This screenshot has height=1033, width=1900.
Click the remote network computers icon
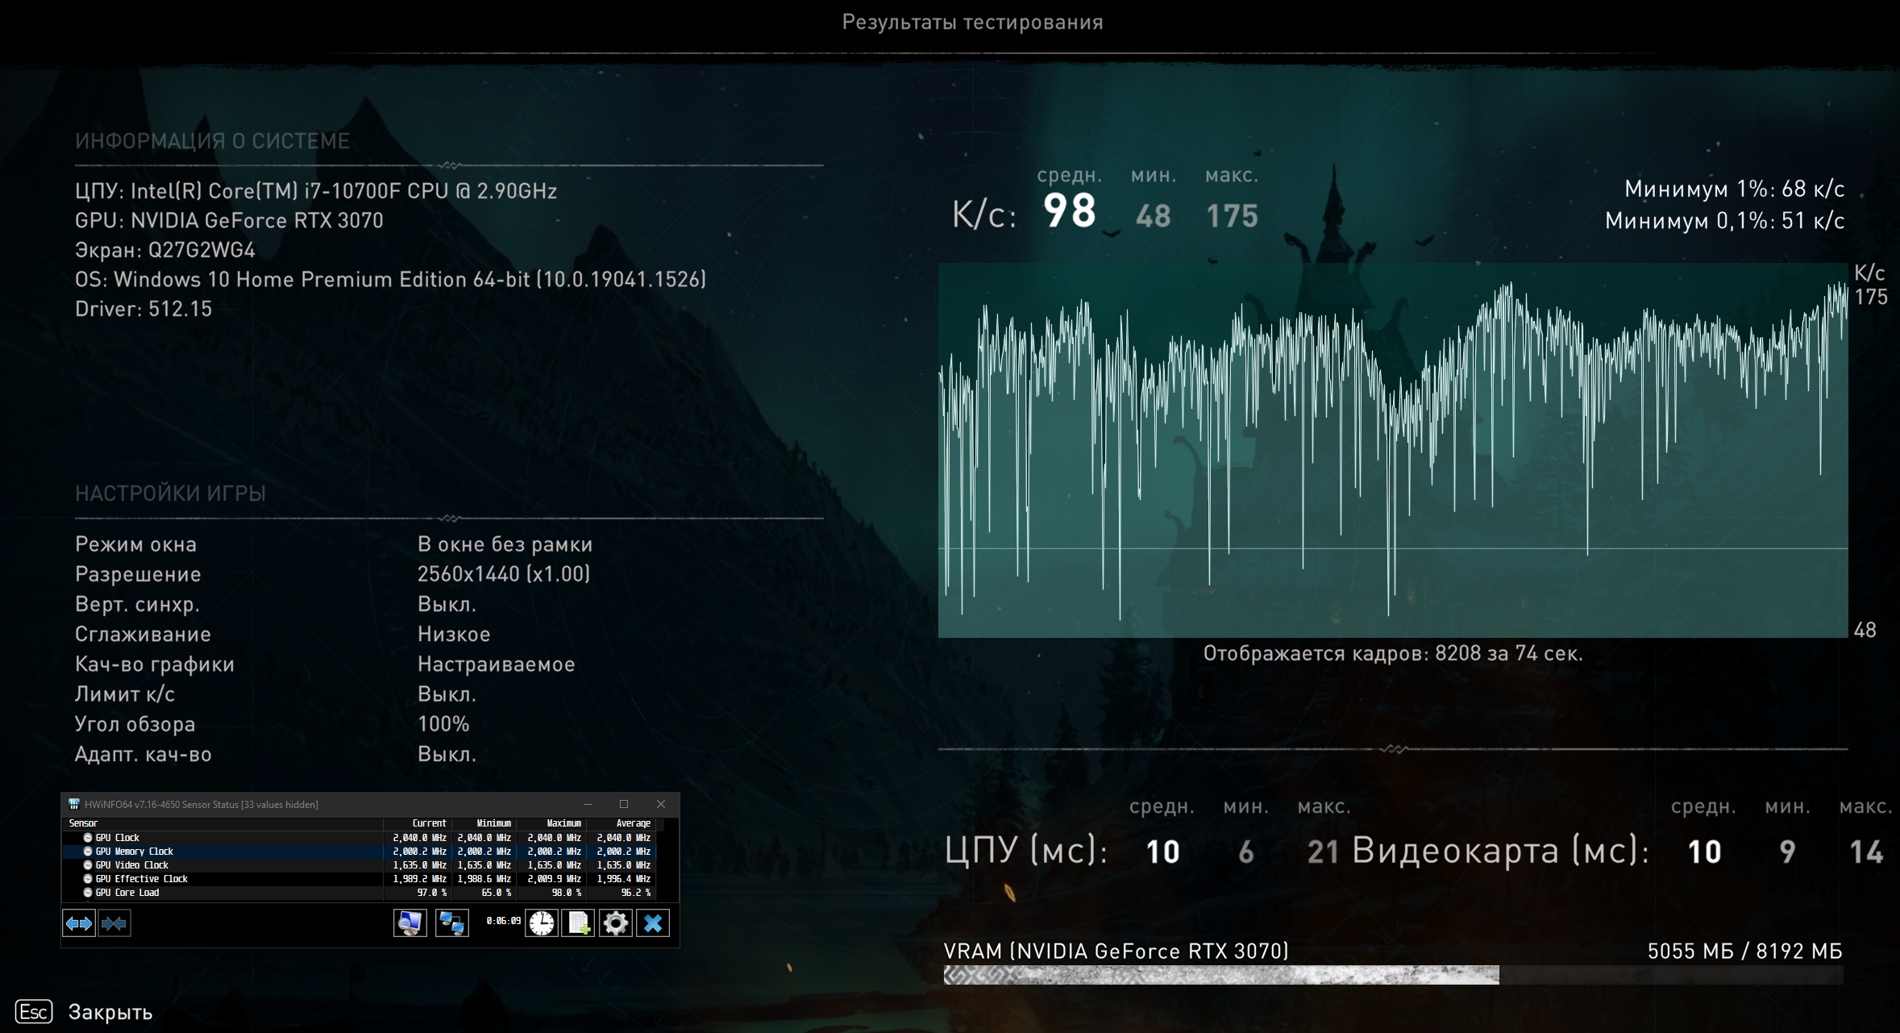point(451,923)
